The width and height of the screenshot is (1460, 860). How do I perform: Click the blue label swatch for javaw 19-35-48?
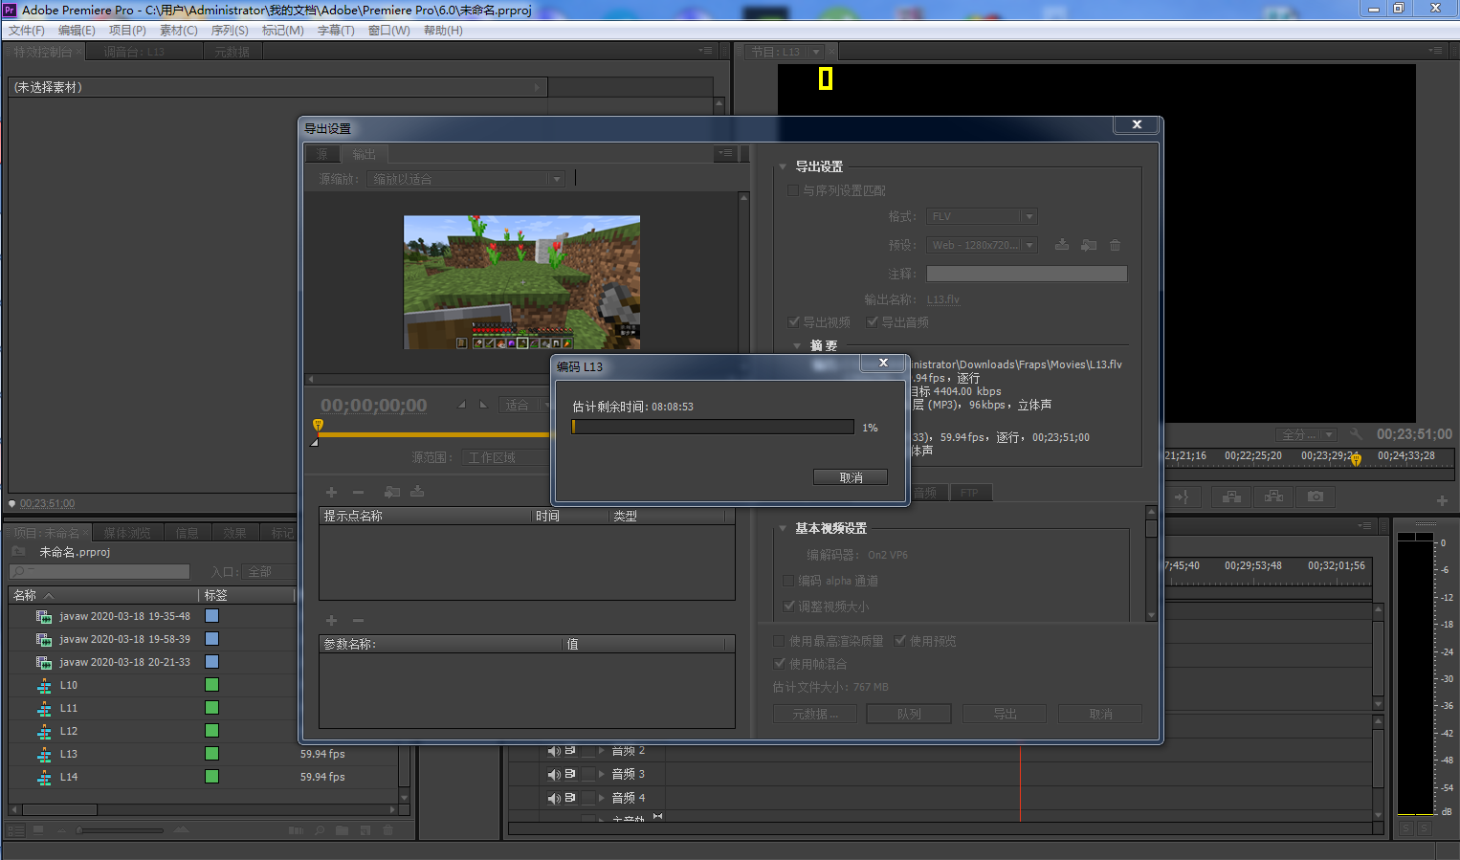(x=212, y=616)
